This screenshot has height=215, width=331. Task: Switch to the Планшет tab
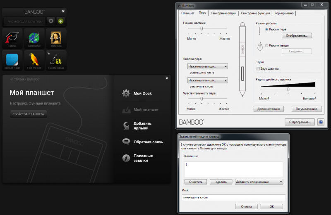tap(188, 13)
